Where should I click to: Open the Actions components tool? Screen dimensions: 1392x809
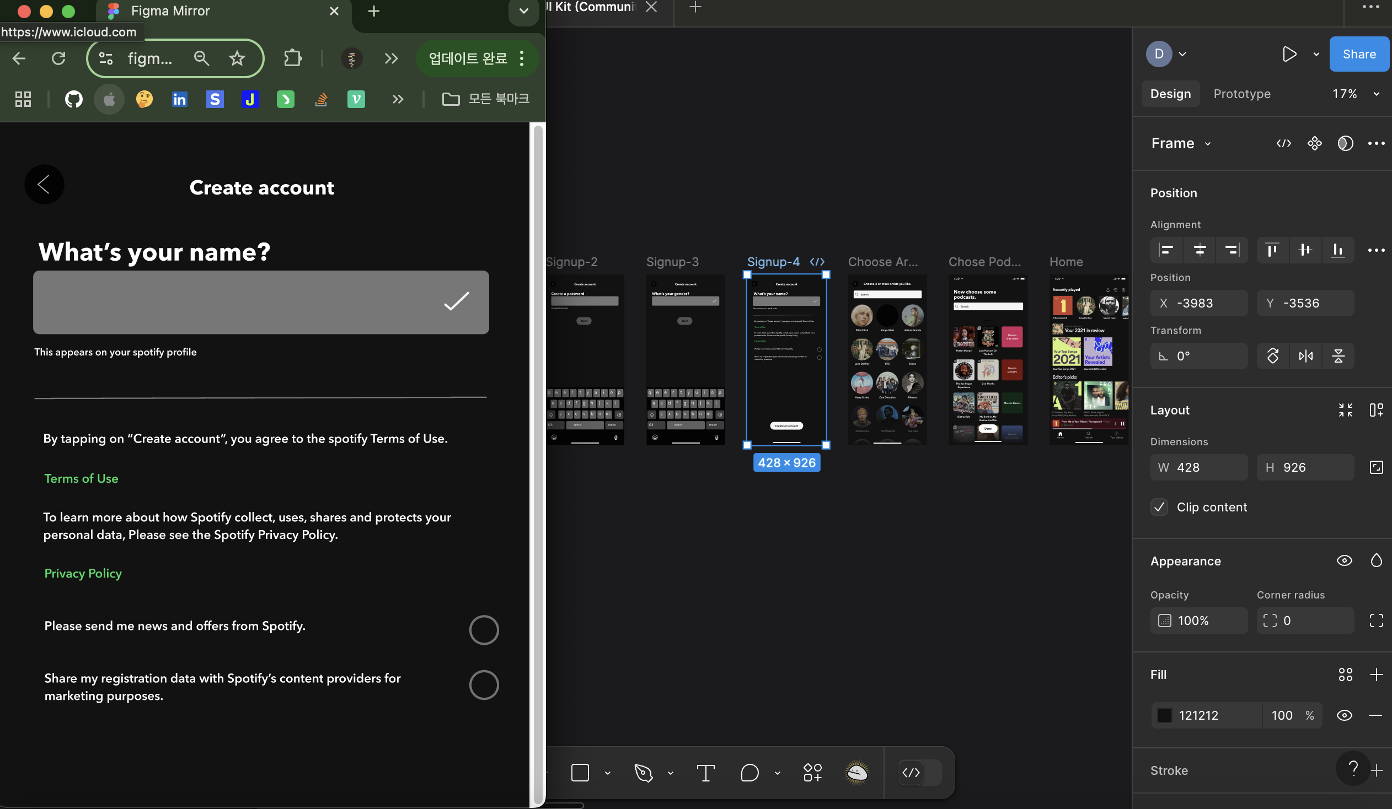tap(812, 773)
